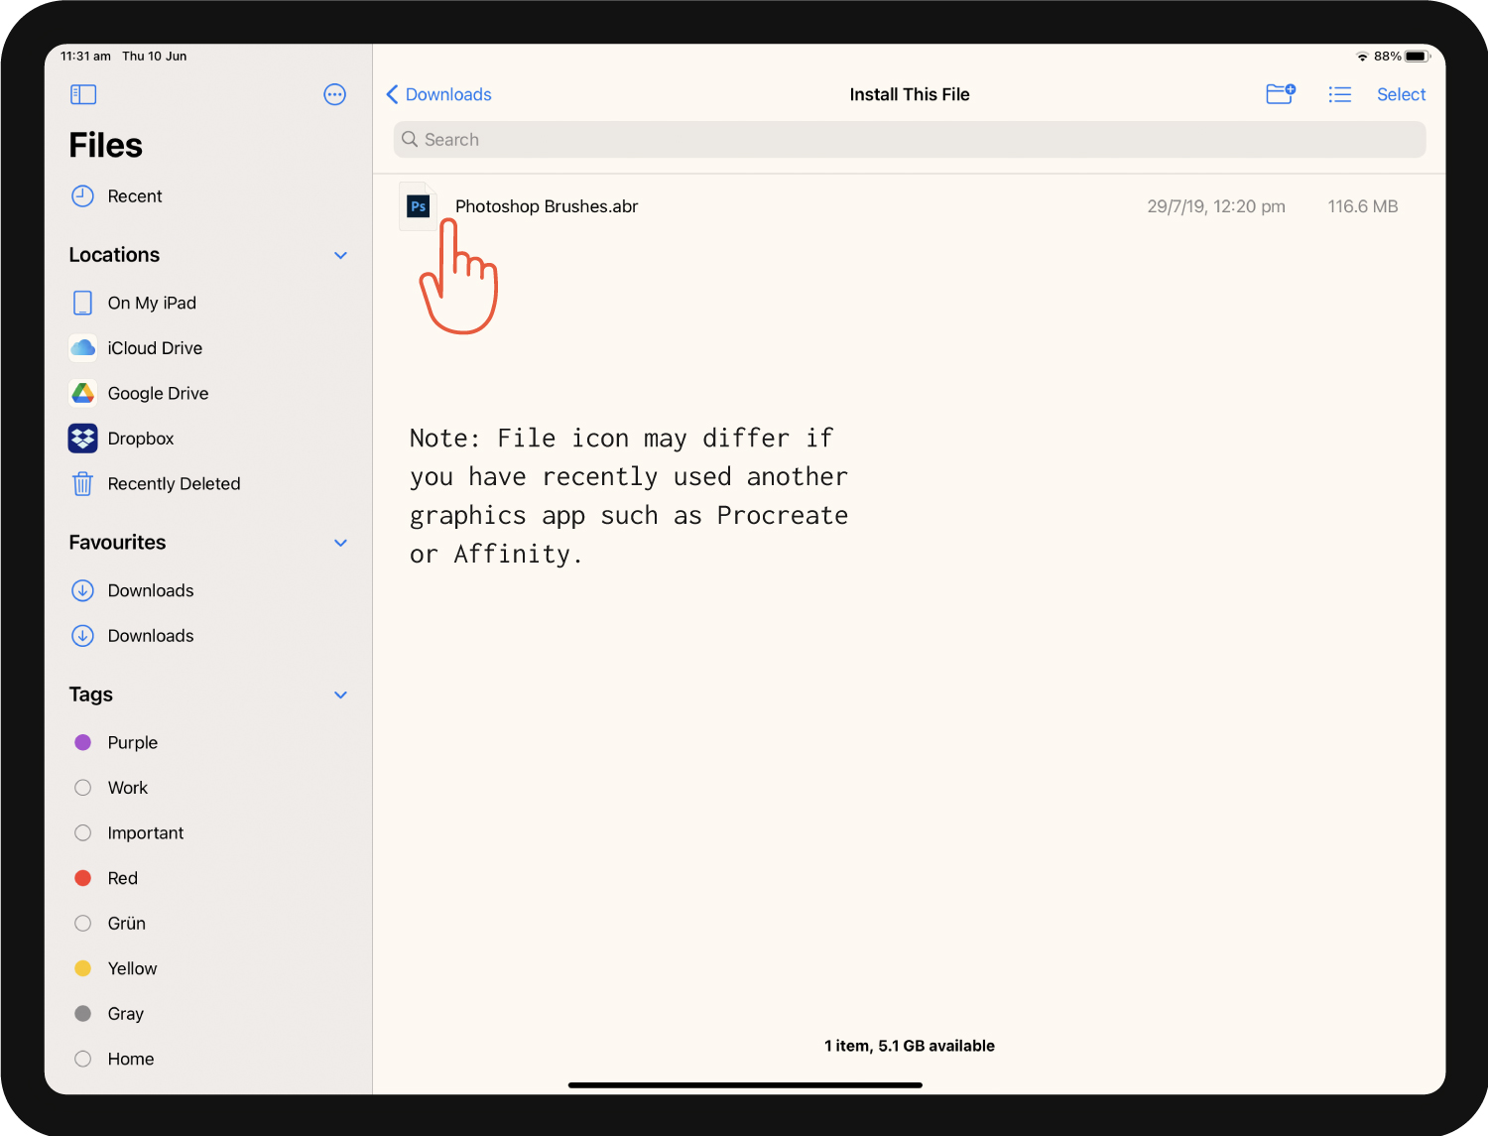Open the first Downloads favourite
This screenshot has width=1488, height=1136.
151,590
